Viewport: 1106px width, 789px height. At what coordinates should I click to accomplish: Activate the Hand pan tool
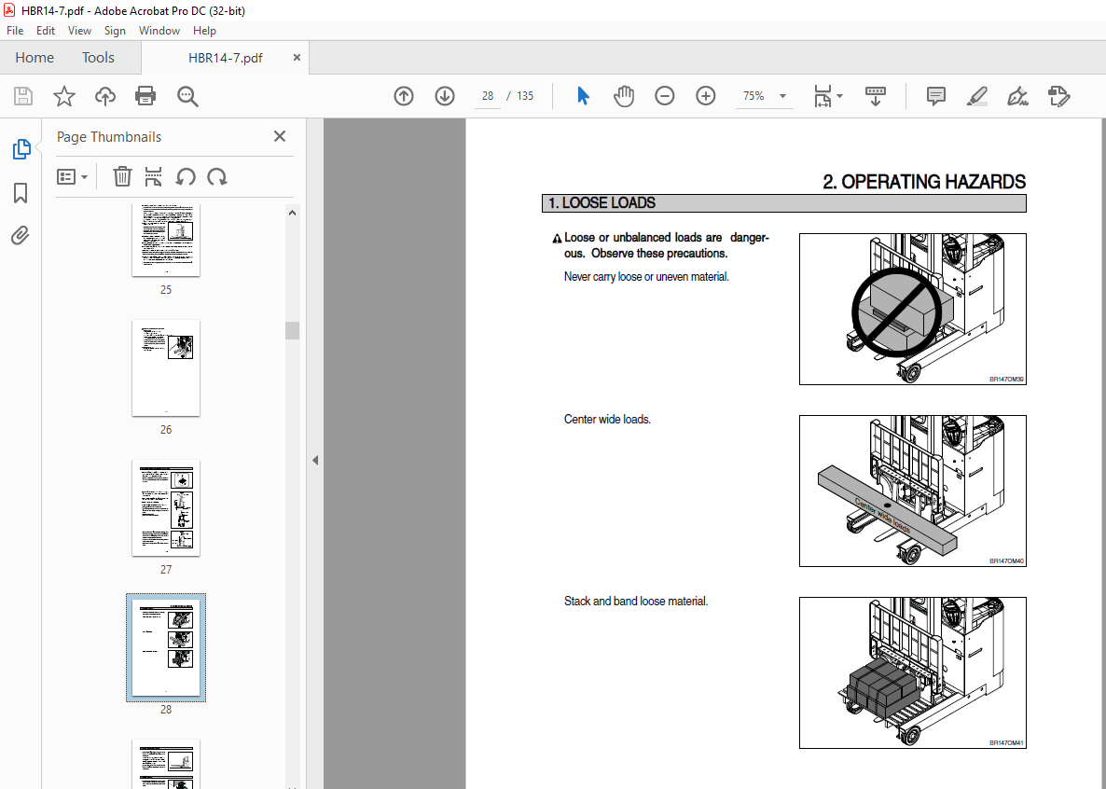[x=624, y=96]
